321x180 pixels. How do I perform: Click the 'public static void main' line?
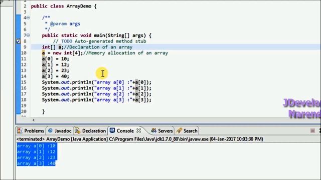tap(97, 35)
